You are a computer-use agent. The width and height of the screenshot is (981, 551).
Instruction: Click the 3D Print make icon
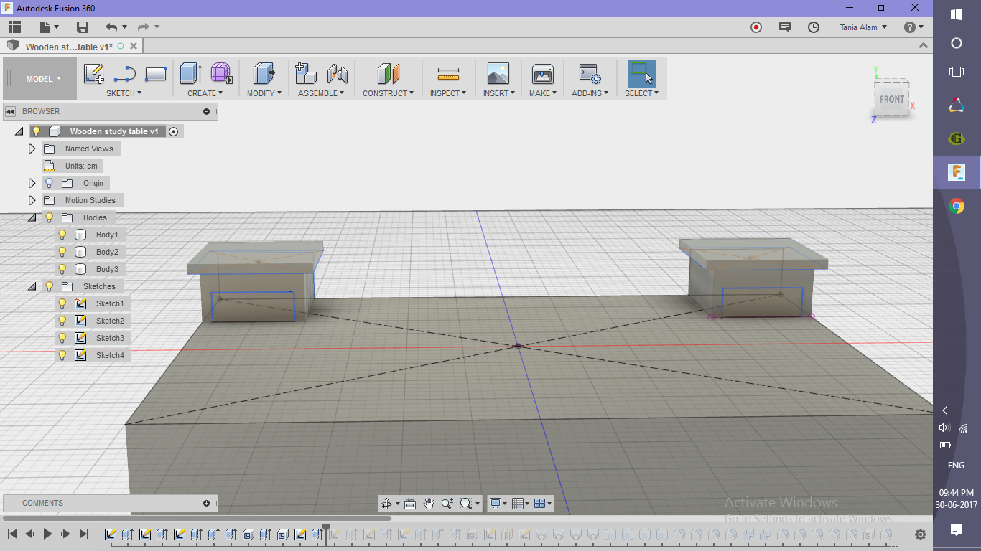pos(543,74)
